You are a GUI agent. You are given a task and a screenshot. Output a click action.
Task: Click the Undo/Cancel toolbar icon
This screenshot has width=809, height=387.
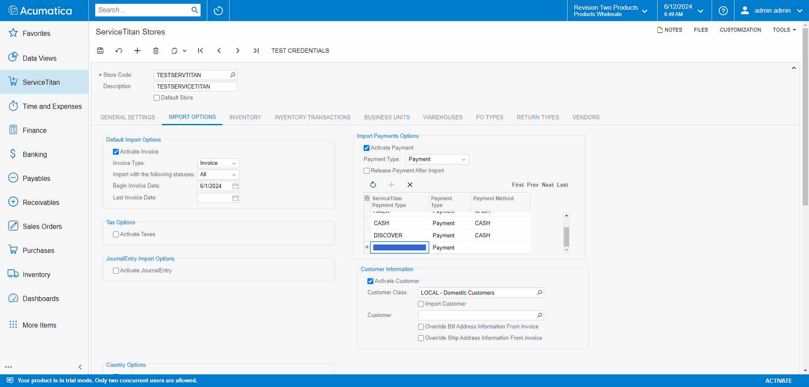pyautogui.click(x=119, y=51)
